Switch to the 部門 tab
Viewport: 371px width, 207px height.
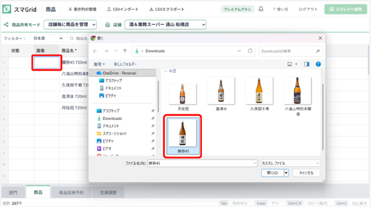pos(13,192)
